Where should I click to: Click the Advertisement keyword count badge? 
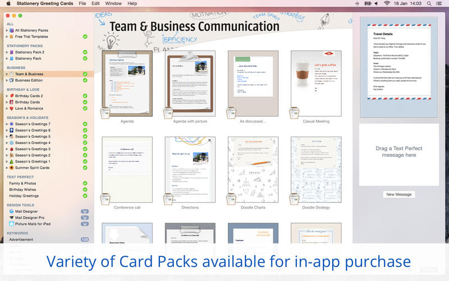[85, 239]
